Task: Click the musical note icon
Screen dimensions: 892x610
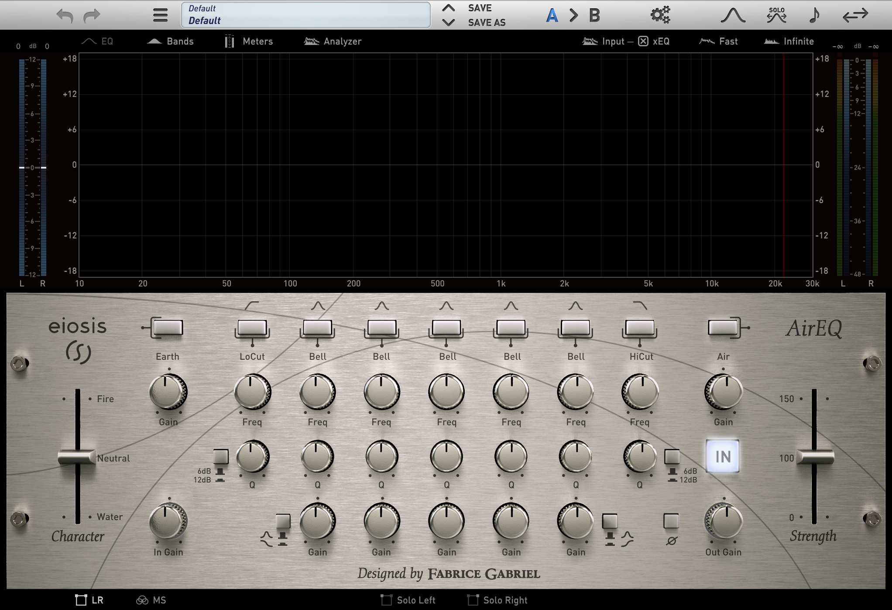Action: [814, 15]
